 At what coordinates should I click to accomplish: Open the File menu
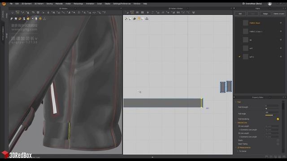(11, 4)
